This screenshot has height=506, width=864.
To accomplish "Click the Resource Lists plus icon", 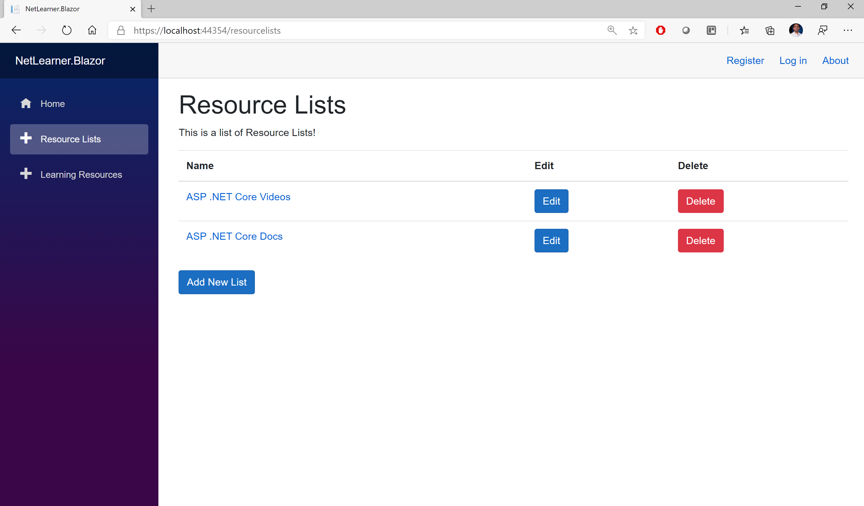I will [25, 139].
